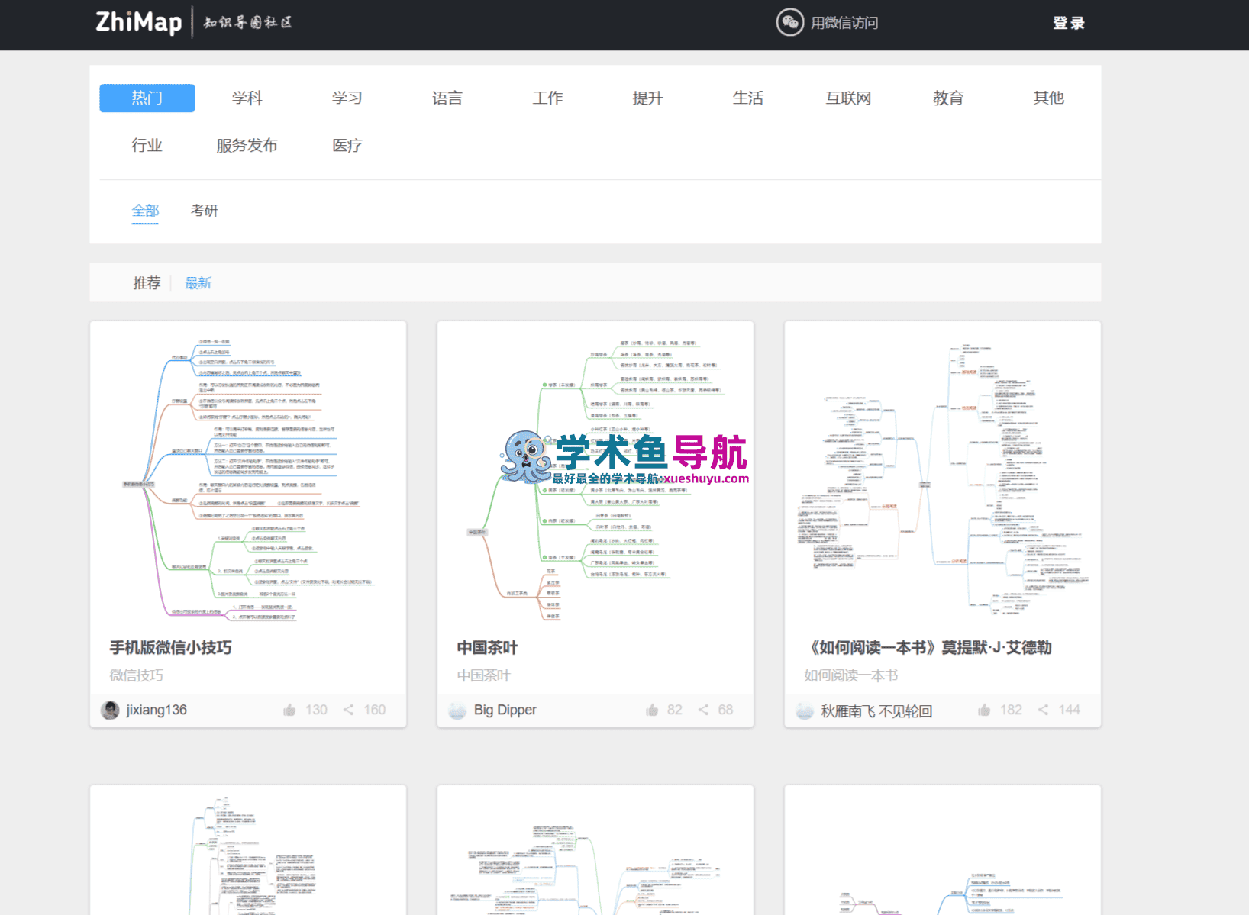Click like count 182
1249x915 pixels.
[x=1011, y=710]
